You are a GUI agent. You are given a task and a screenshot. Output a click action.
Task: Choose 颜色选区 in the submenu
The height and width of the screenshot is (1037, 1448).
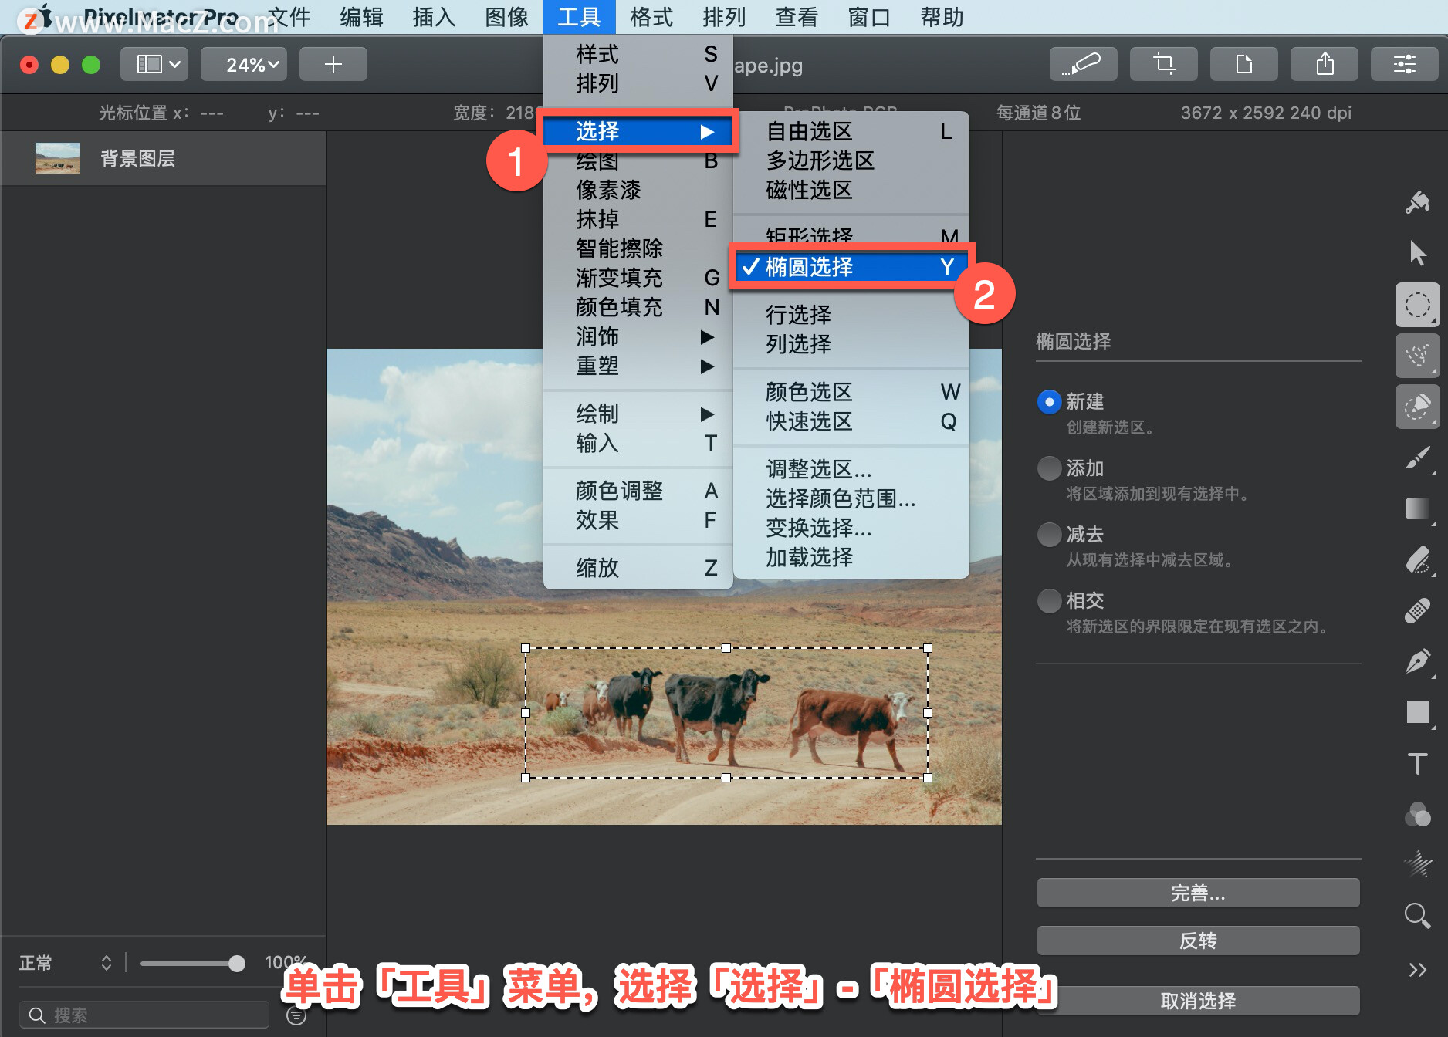(x=851, y=392)
